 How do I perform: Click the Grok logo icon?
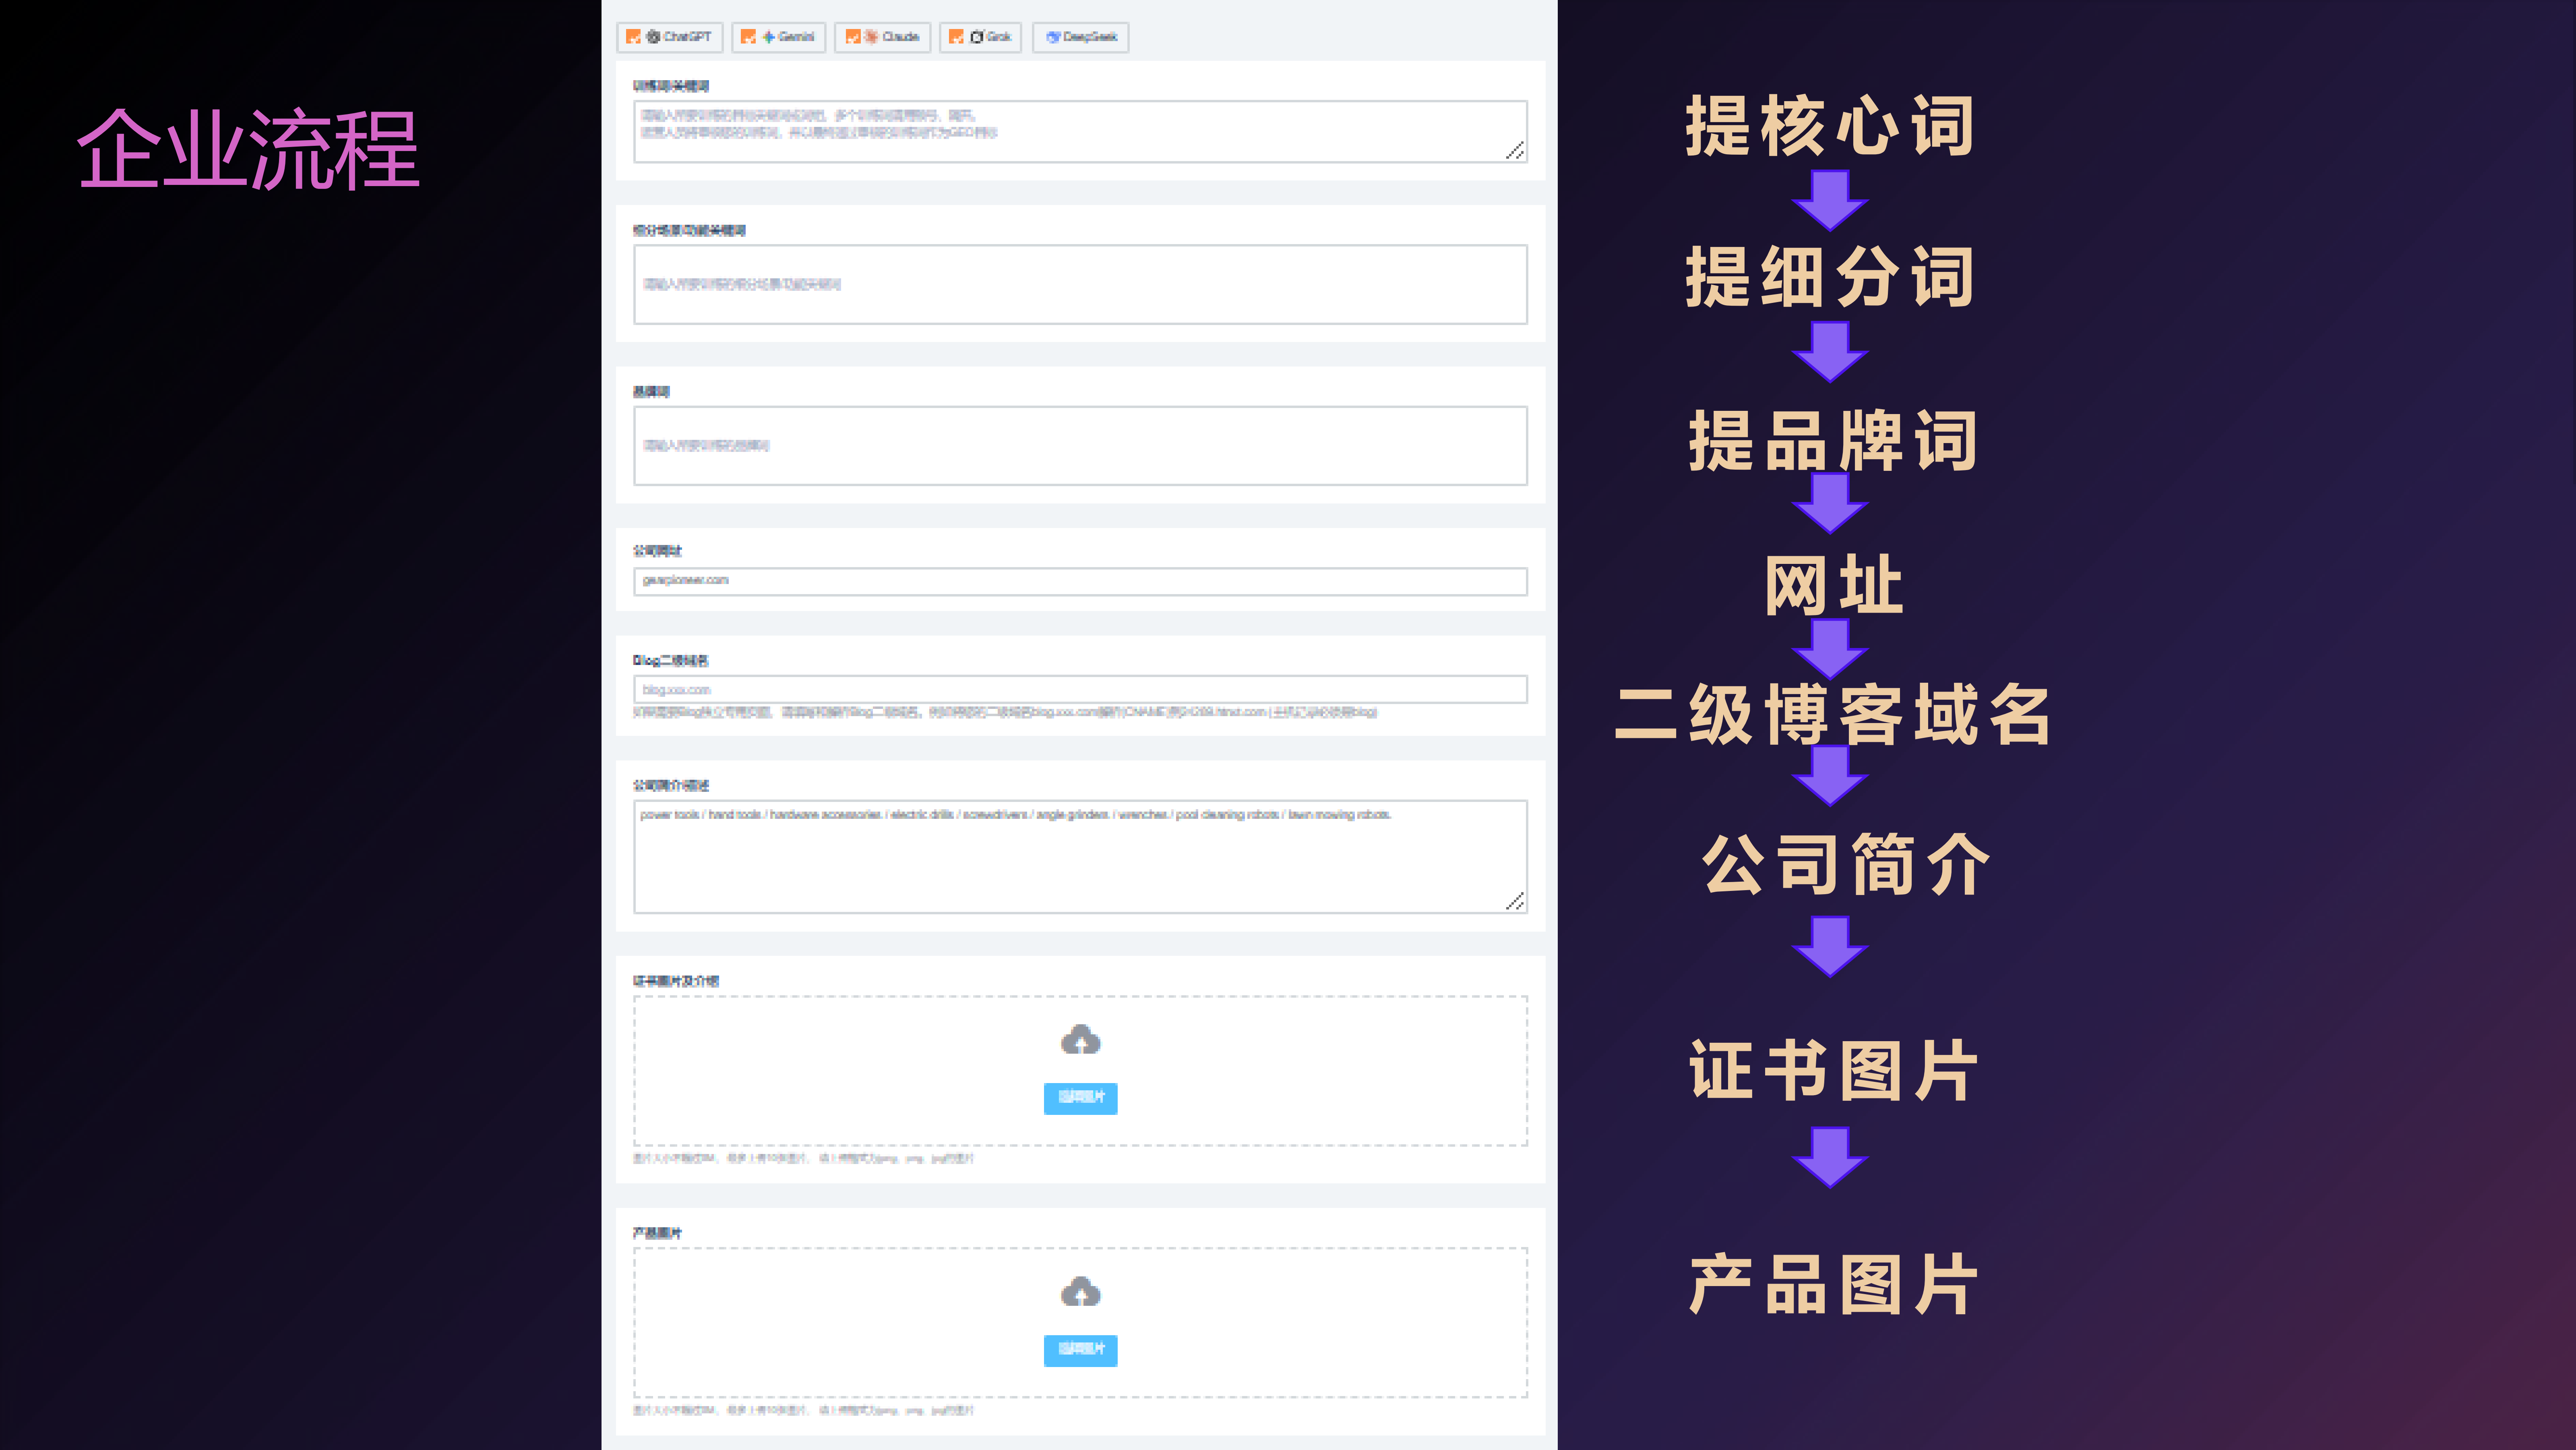[x=977, y=37]
